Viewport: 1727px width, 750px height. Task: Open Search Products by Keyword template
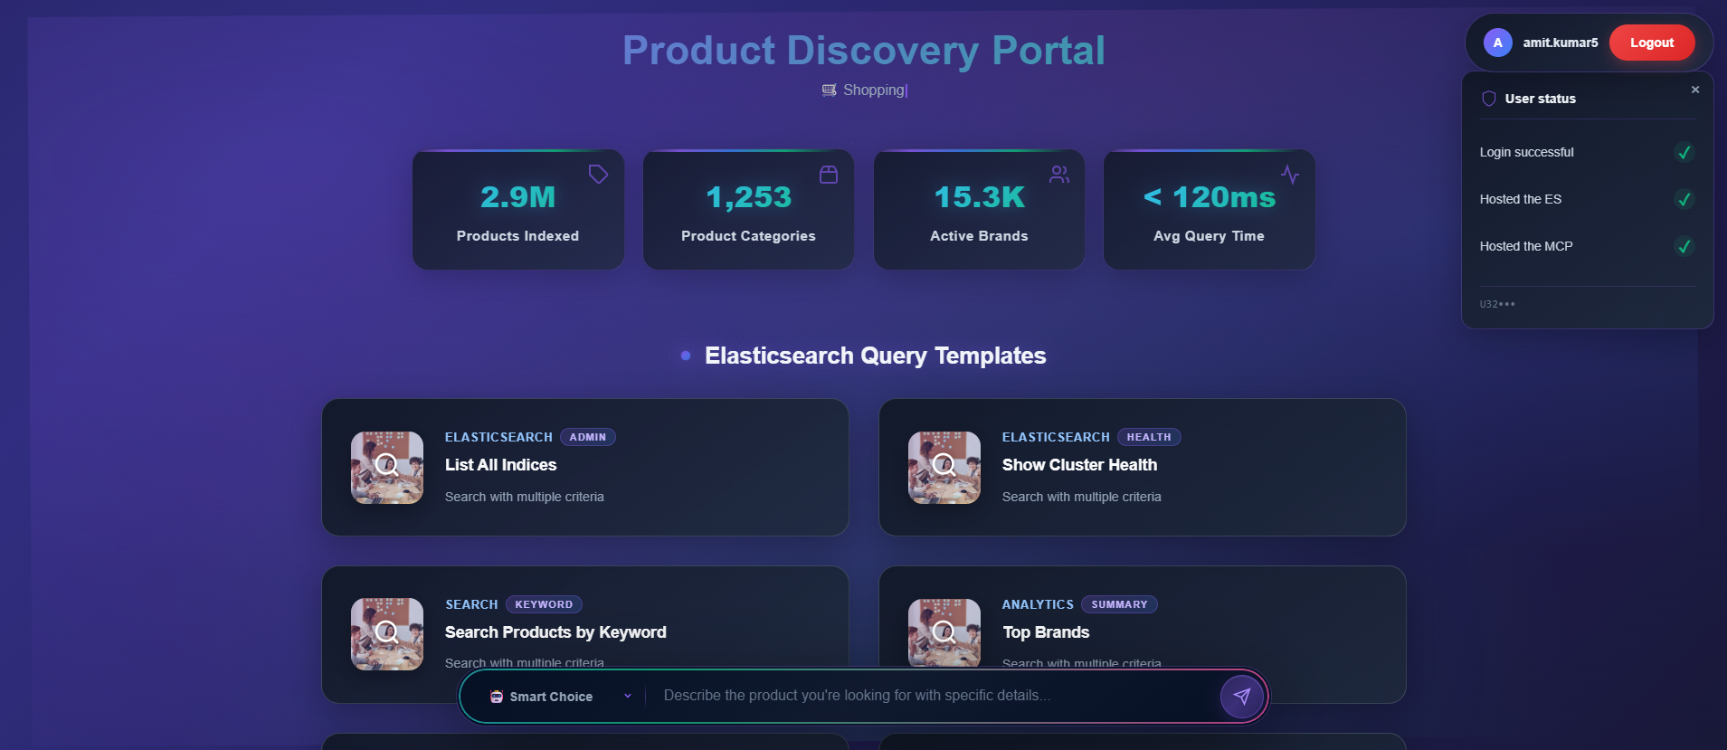click(585, 634)
